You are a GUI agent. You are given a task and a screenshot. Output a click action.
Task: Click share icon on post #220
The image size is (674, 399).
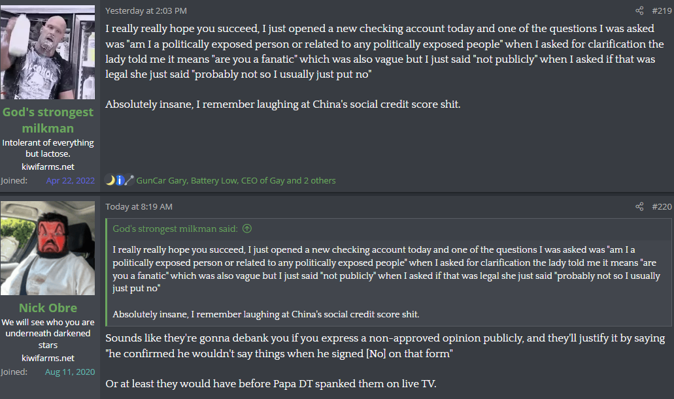tap(639, 206)
